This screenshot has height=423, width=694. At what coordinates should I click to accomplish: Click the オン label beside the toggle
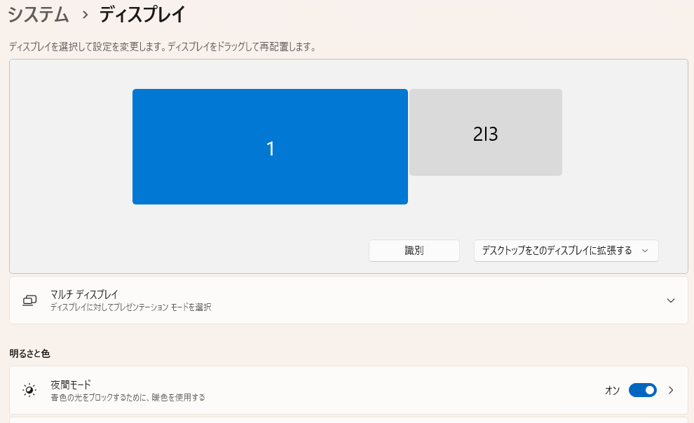612,391
